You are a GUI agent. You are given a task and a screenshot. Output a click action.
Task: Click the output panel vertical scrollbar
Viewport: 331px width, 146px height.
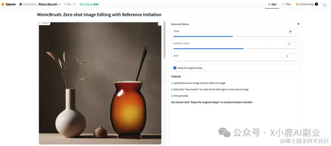point(165,39)
